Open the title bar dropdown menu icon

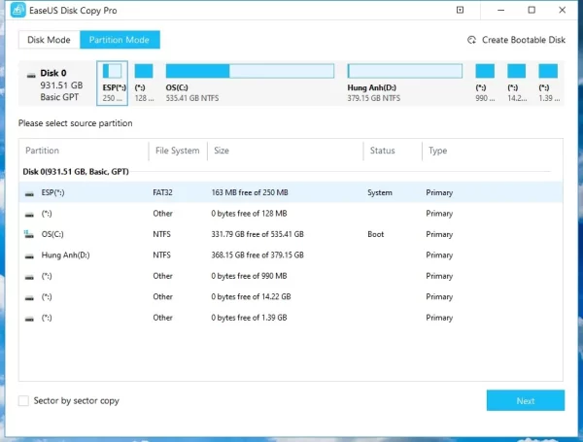[460, 10]
